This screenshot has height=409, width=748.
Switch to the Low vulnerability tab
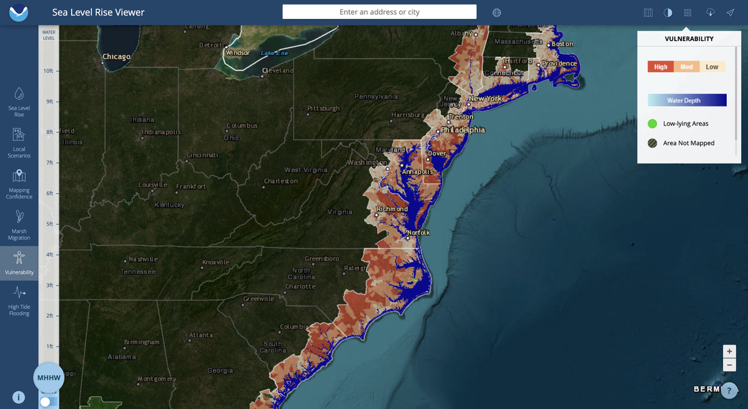pos(712,66)
